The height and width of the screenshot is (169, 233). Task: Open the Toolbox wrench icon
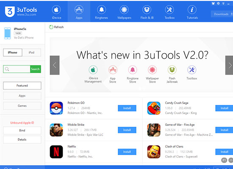pyautogui.click(x=169, y=10)
